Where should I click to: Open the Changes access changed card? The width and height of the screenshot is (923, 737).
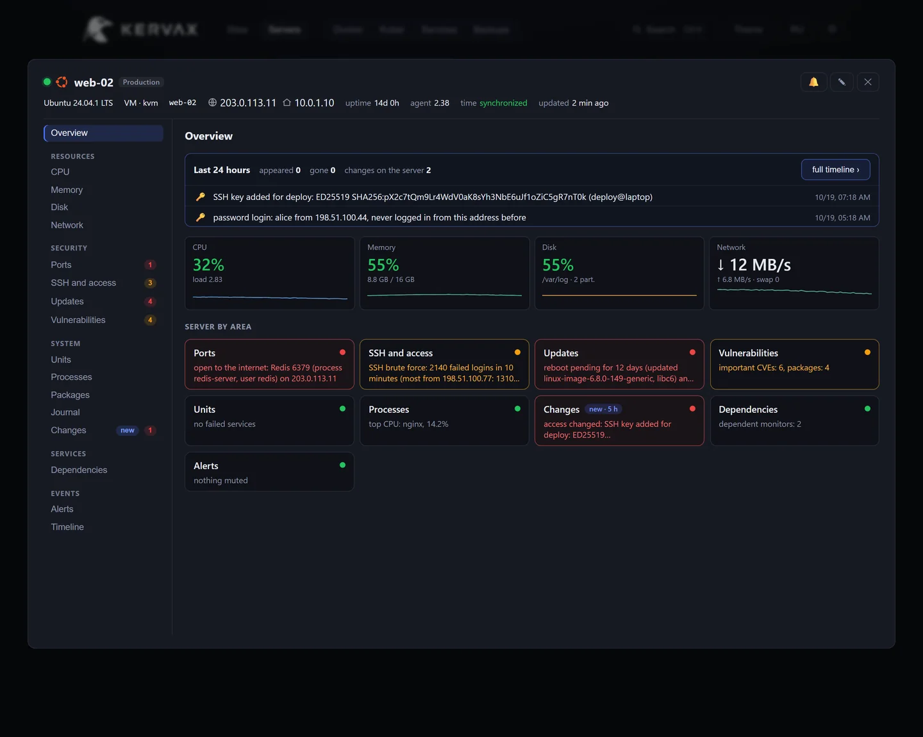(x=619, y=420)
